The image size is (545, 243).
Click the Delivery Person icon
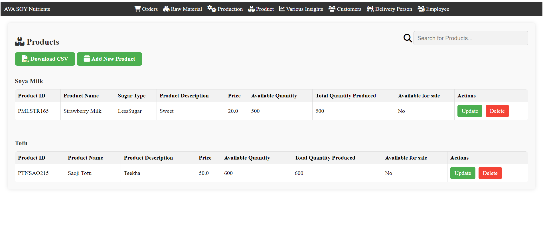click(370, 9)
